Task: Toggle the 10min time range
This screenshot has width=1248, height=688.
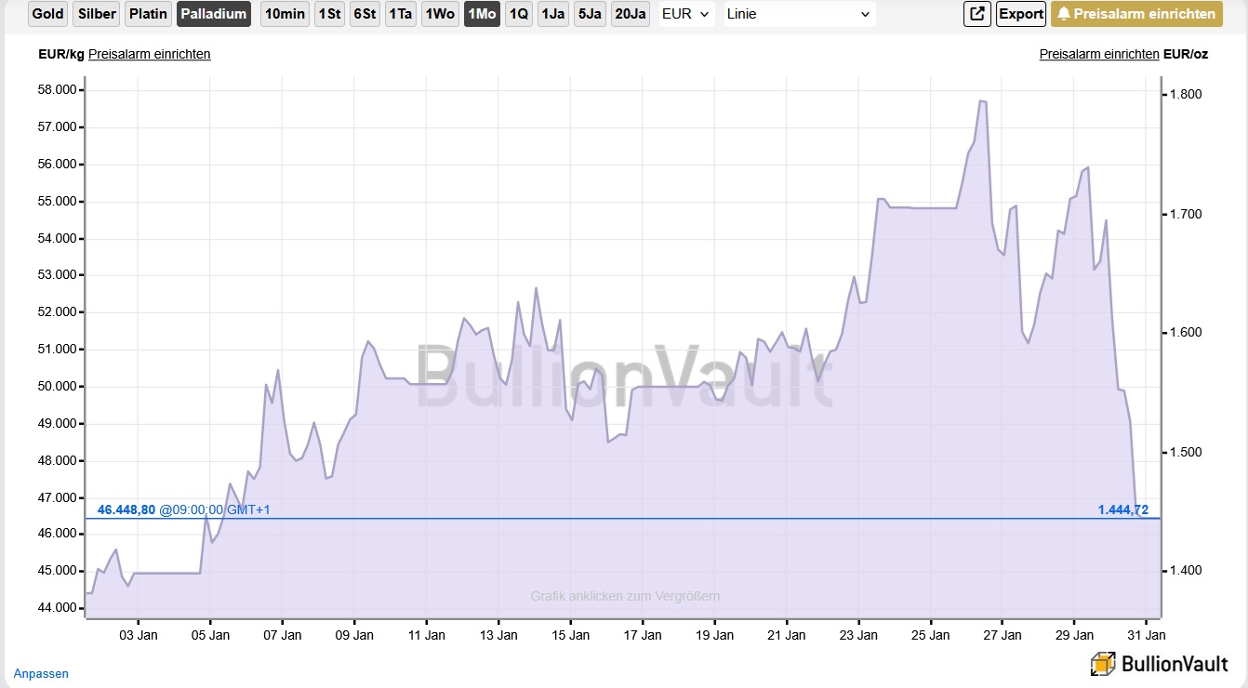Action: (x=285, y=14)
